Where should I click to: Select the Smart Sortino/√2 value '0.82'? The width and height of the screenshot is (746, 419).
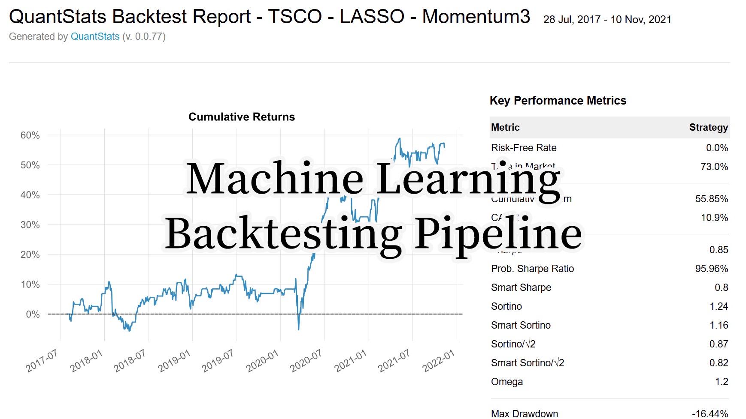[719, 363]
